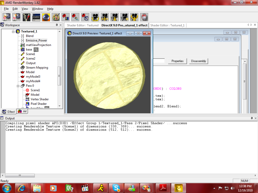Screen dimensions: 258x193
Task: Click the Properties button in shader editor
Action: [177, 61]
